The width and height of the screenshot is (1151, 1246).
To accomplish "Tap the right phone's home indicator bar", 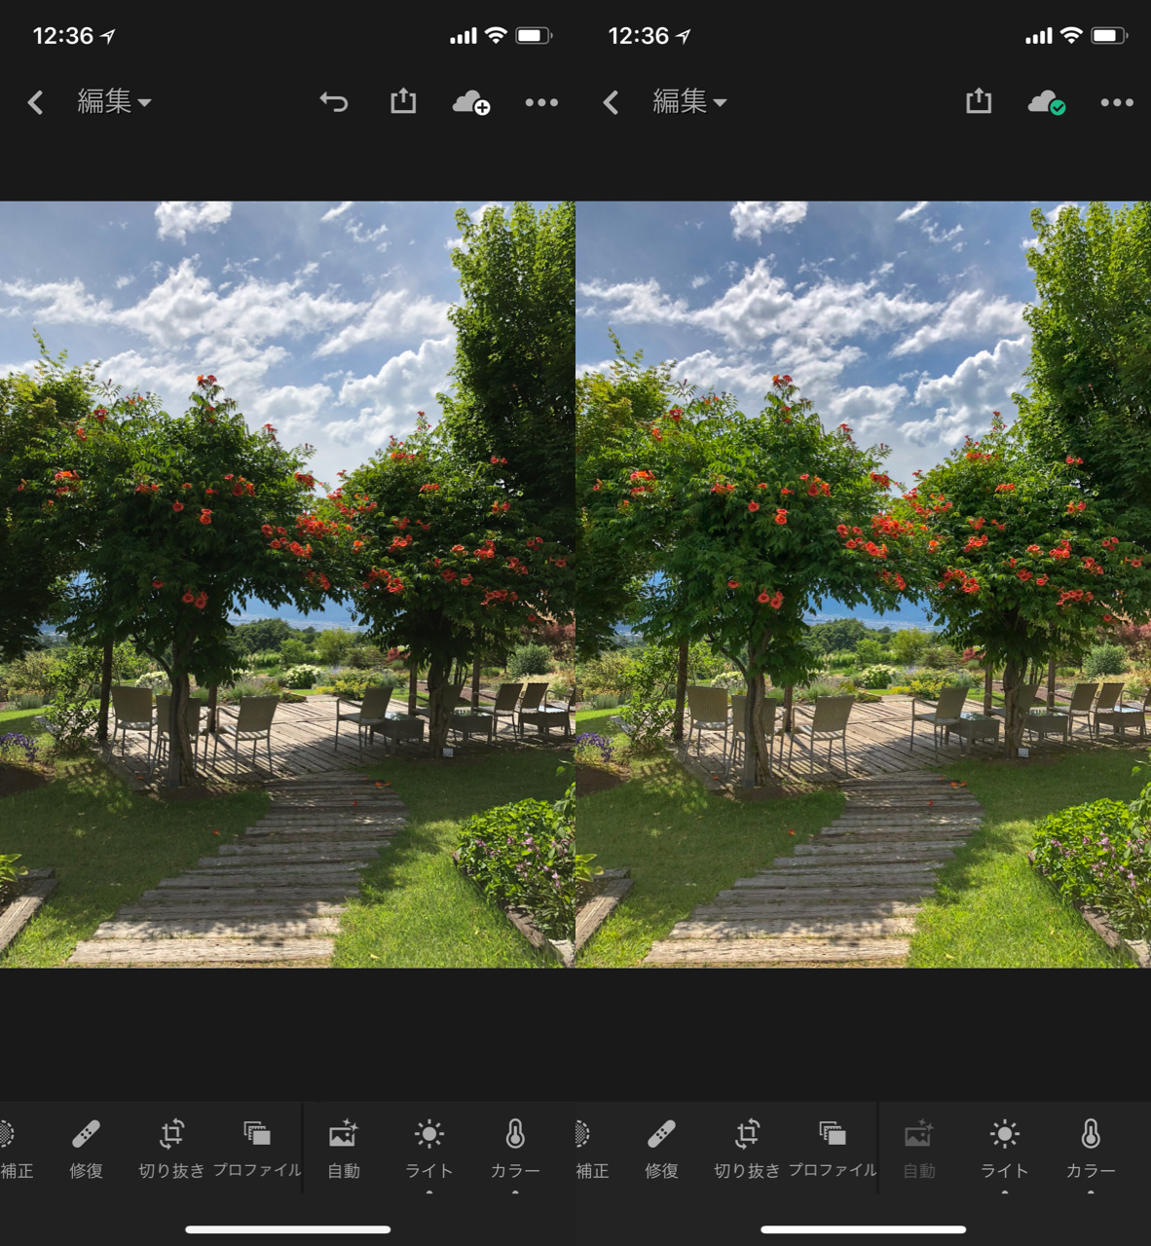I will [x=864, y=1229].
